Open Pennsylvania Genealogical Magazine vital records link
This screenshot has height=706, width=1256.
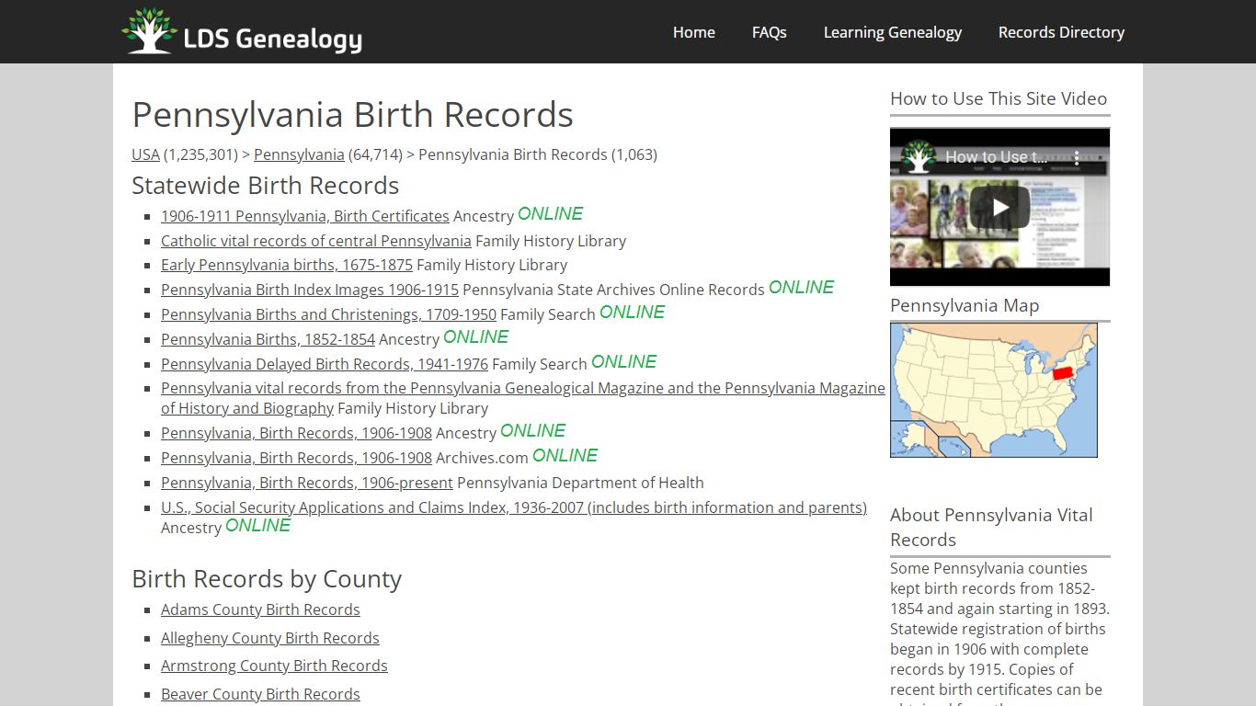click(x=523, y=398)
